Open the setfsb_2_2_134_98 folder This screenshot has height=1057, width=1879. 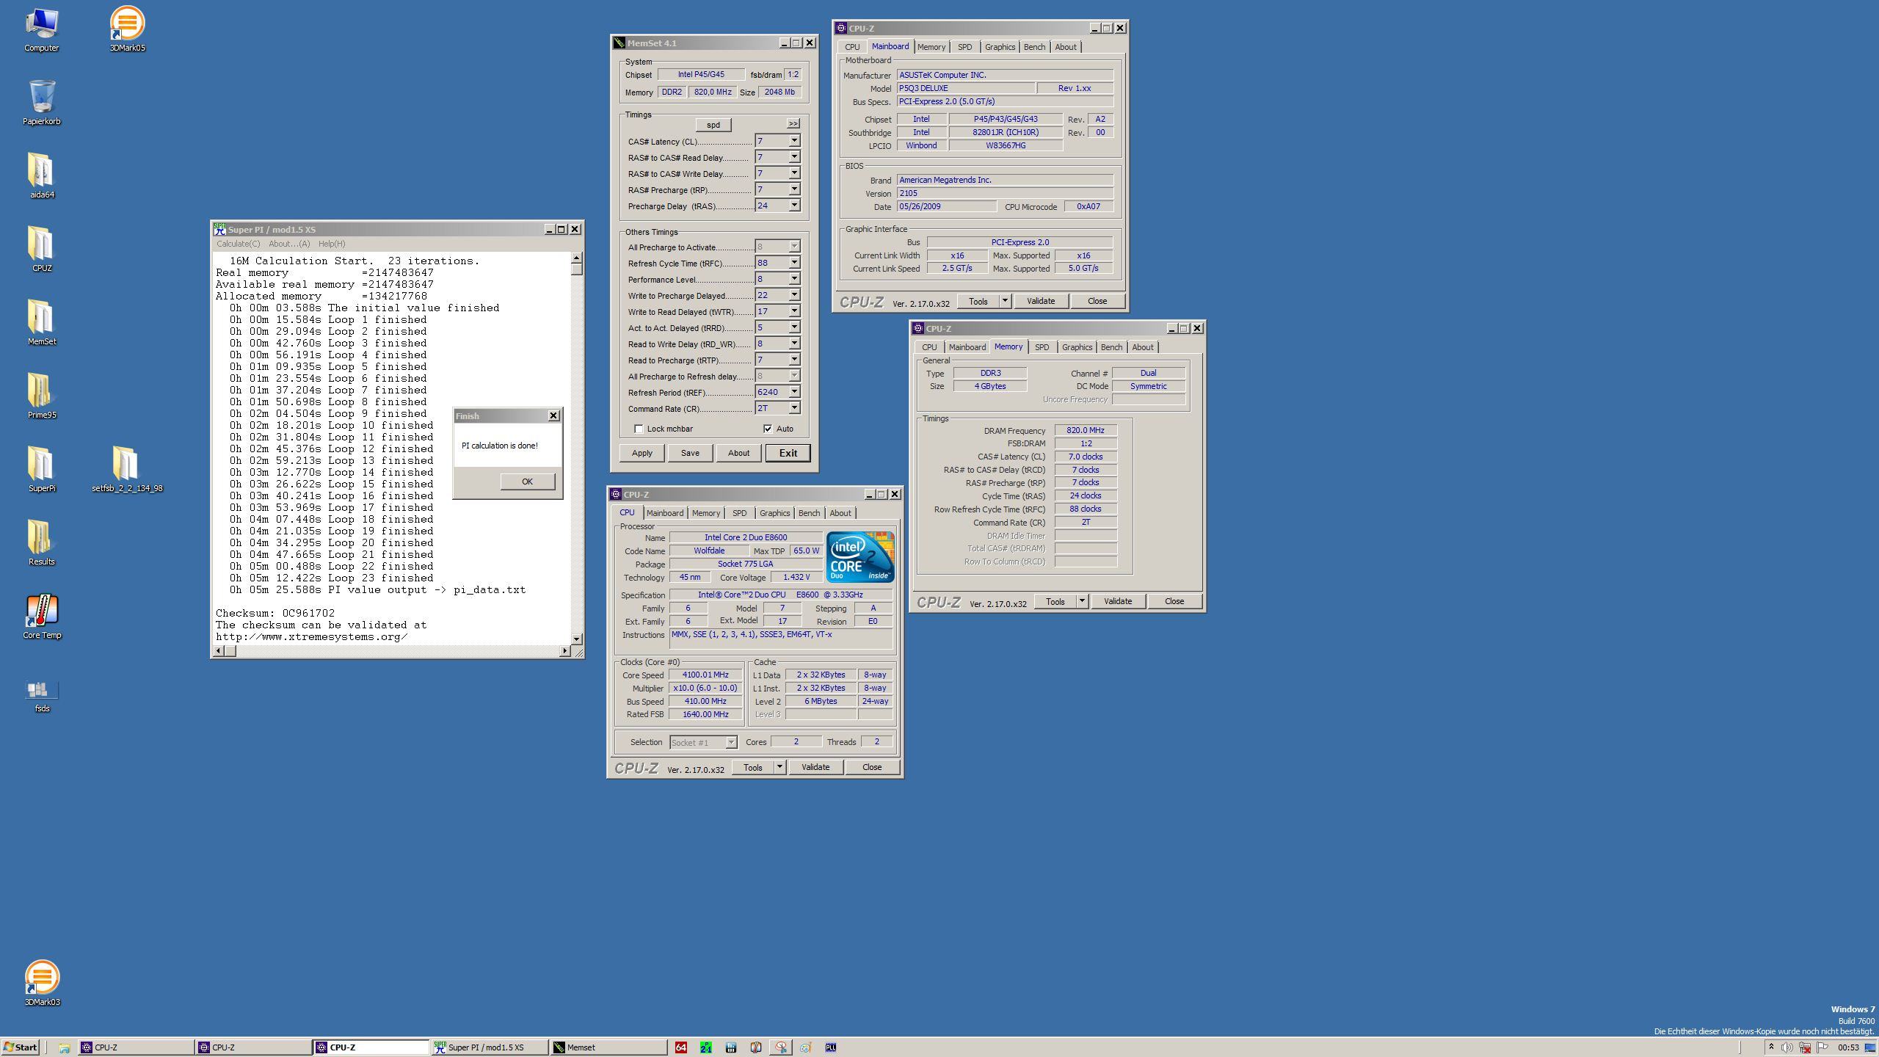pos(127,465)
